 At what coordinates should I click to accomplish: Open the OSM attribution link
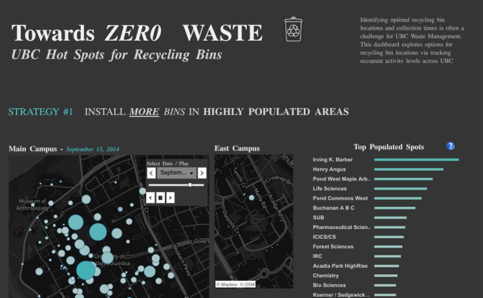(247, 284)
